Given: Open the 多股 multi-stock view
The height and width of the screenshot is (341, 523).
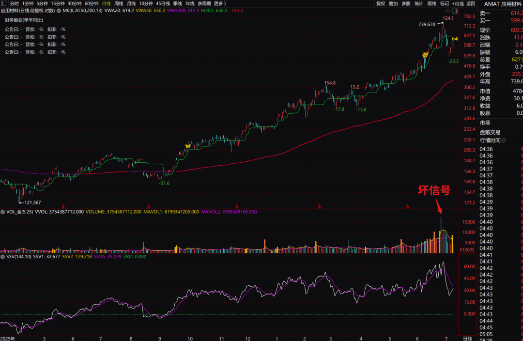Looking at the screenshot, I should pyautogui.click(x=406, y=4).
